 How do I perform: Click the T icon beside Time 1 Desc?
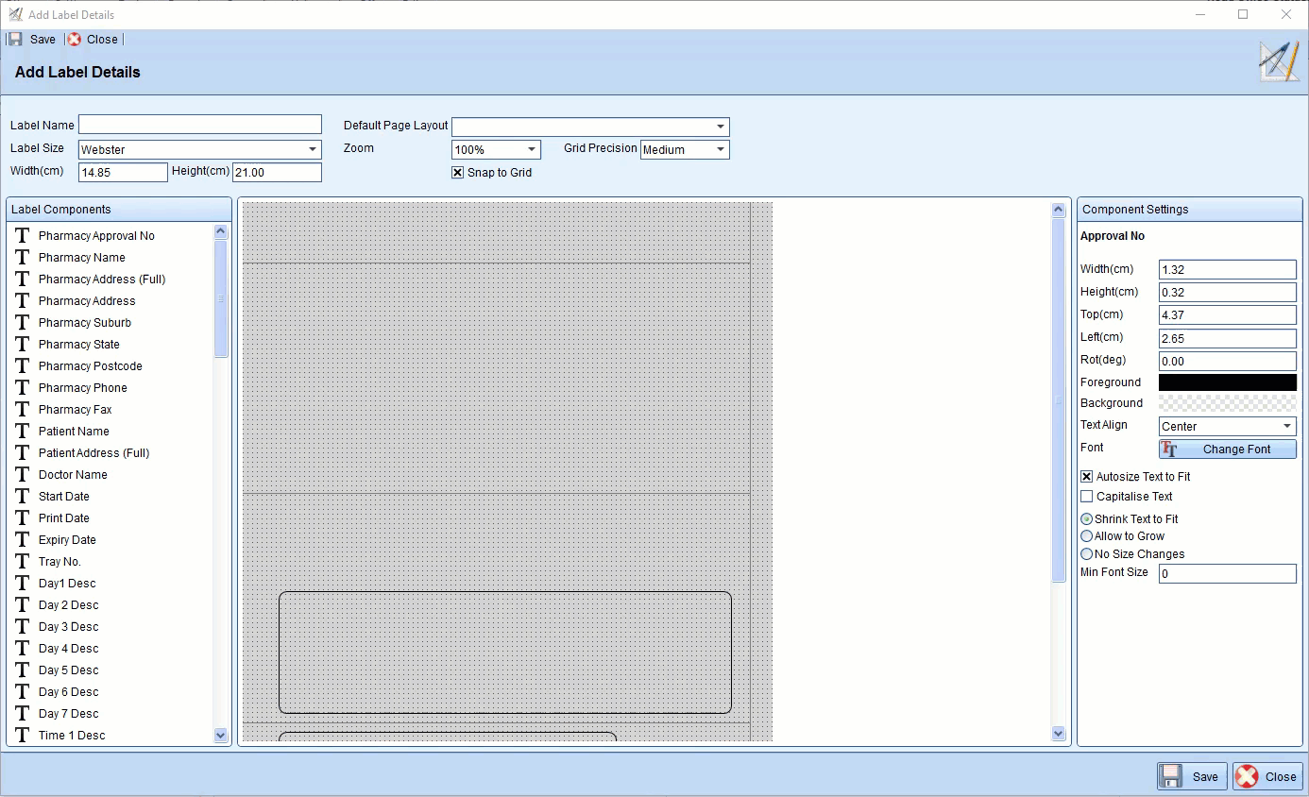pos(23,735)
